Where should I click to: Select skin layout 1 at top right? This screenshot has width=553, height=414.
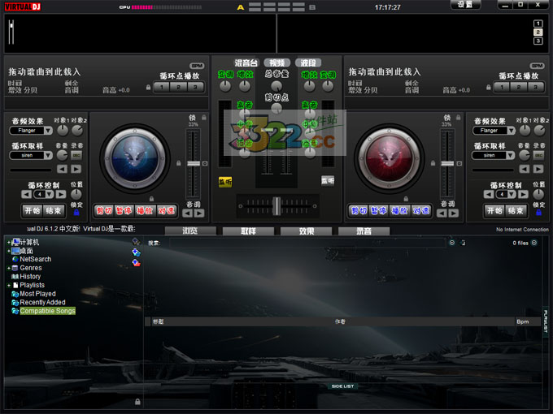coord(538,24)
